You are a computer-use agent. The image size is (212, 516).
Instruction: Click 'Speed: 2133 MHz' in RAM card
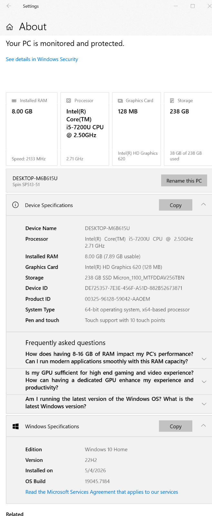tap(29, 159)
